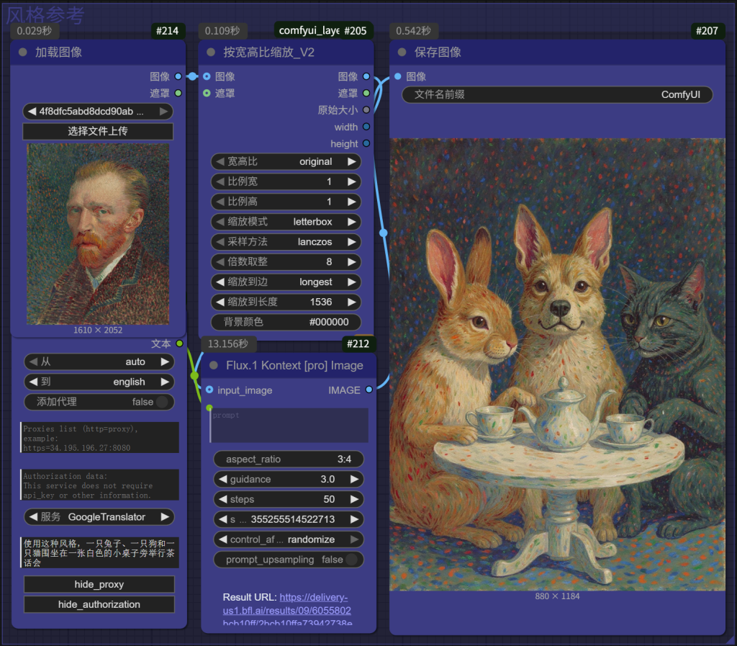Click the collapse dot of 加载图像 node
The image size is (737, 646).
22,53
